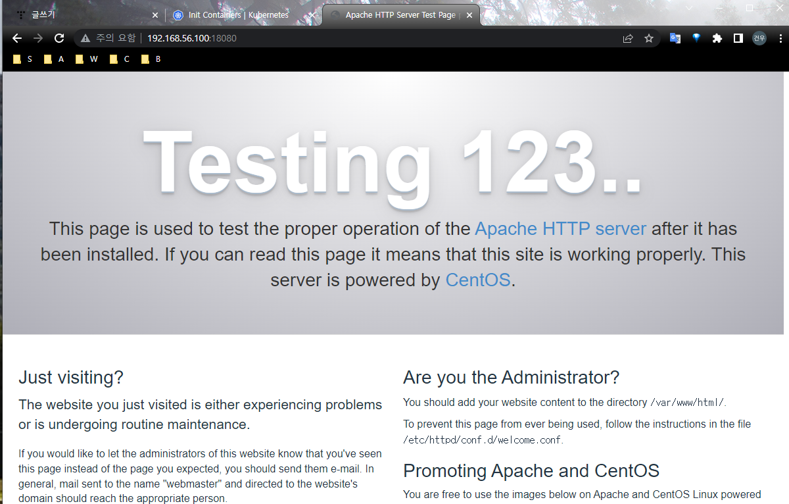Screen dimensions: 789x504
Task: Click the address bar URL 192.168.56.100:18080
Action: [192, 38]
